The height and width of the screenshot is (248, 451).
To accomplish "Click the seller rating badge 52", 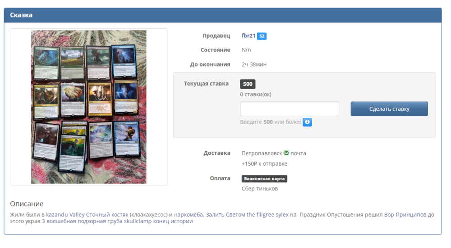I will [x=262, y=36].
